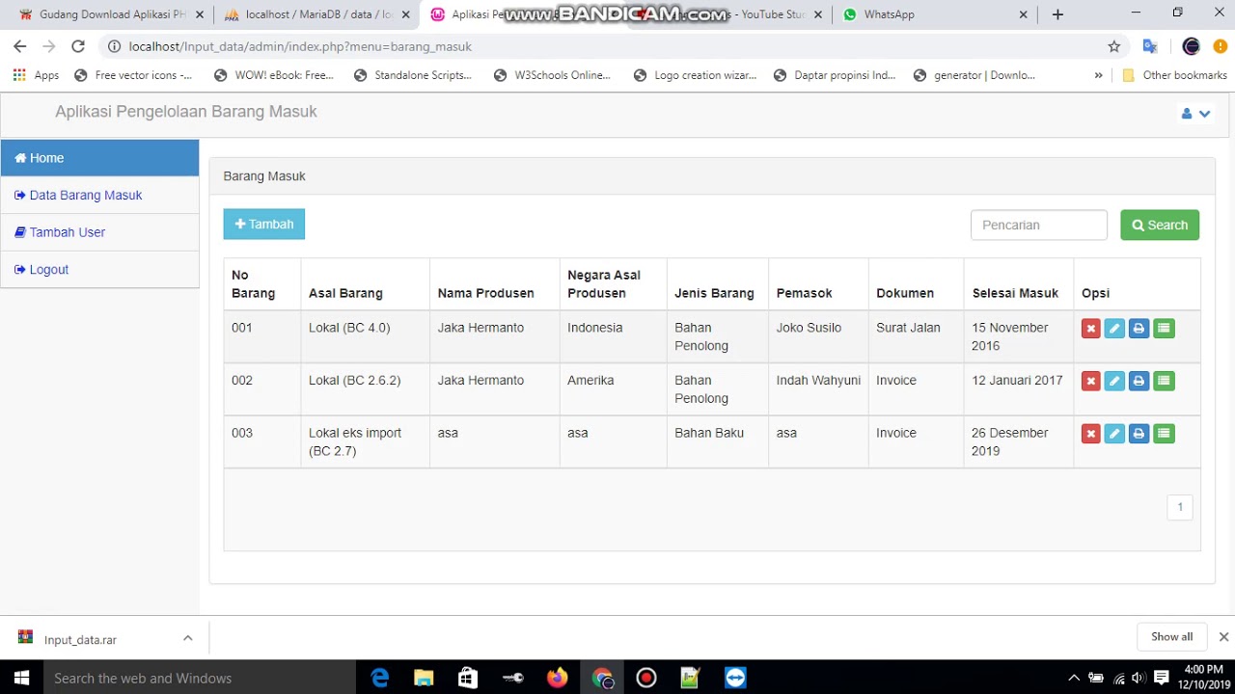Open detail list icon for row 002
Image resolution: width=1235 pixels, height=694 pixels.
tap(1164, 381)
